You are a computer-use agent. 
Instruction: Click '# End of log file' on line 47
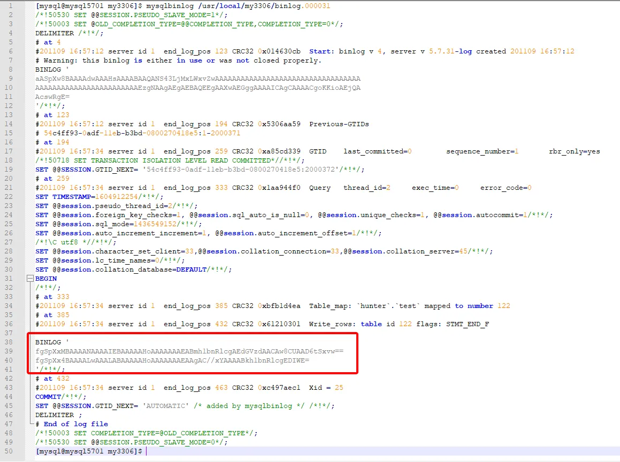coord(72,424)
